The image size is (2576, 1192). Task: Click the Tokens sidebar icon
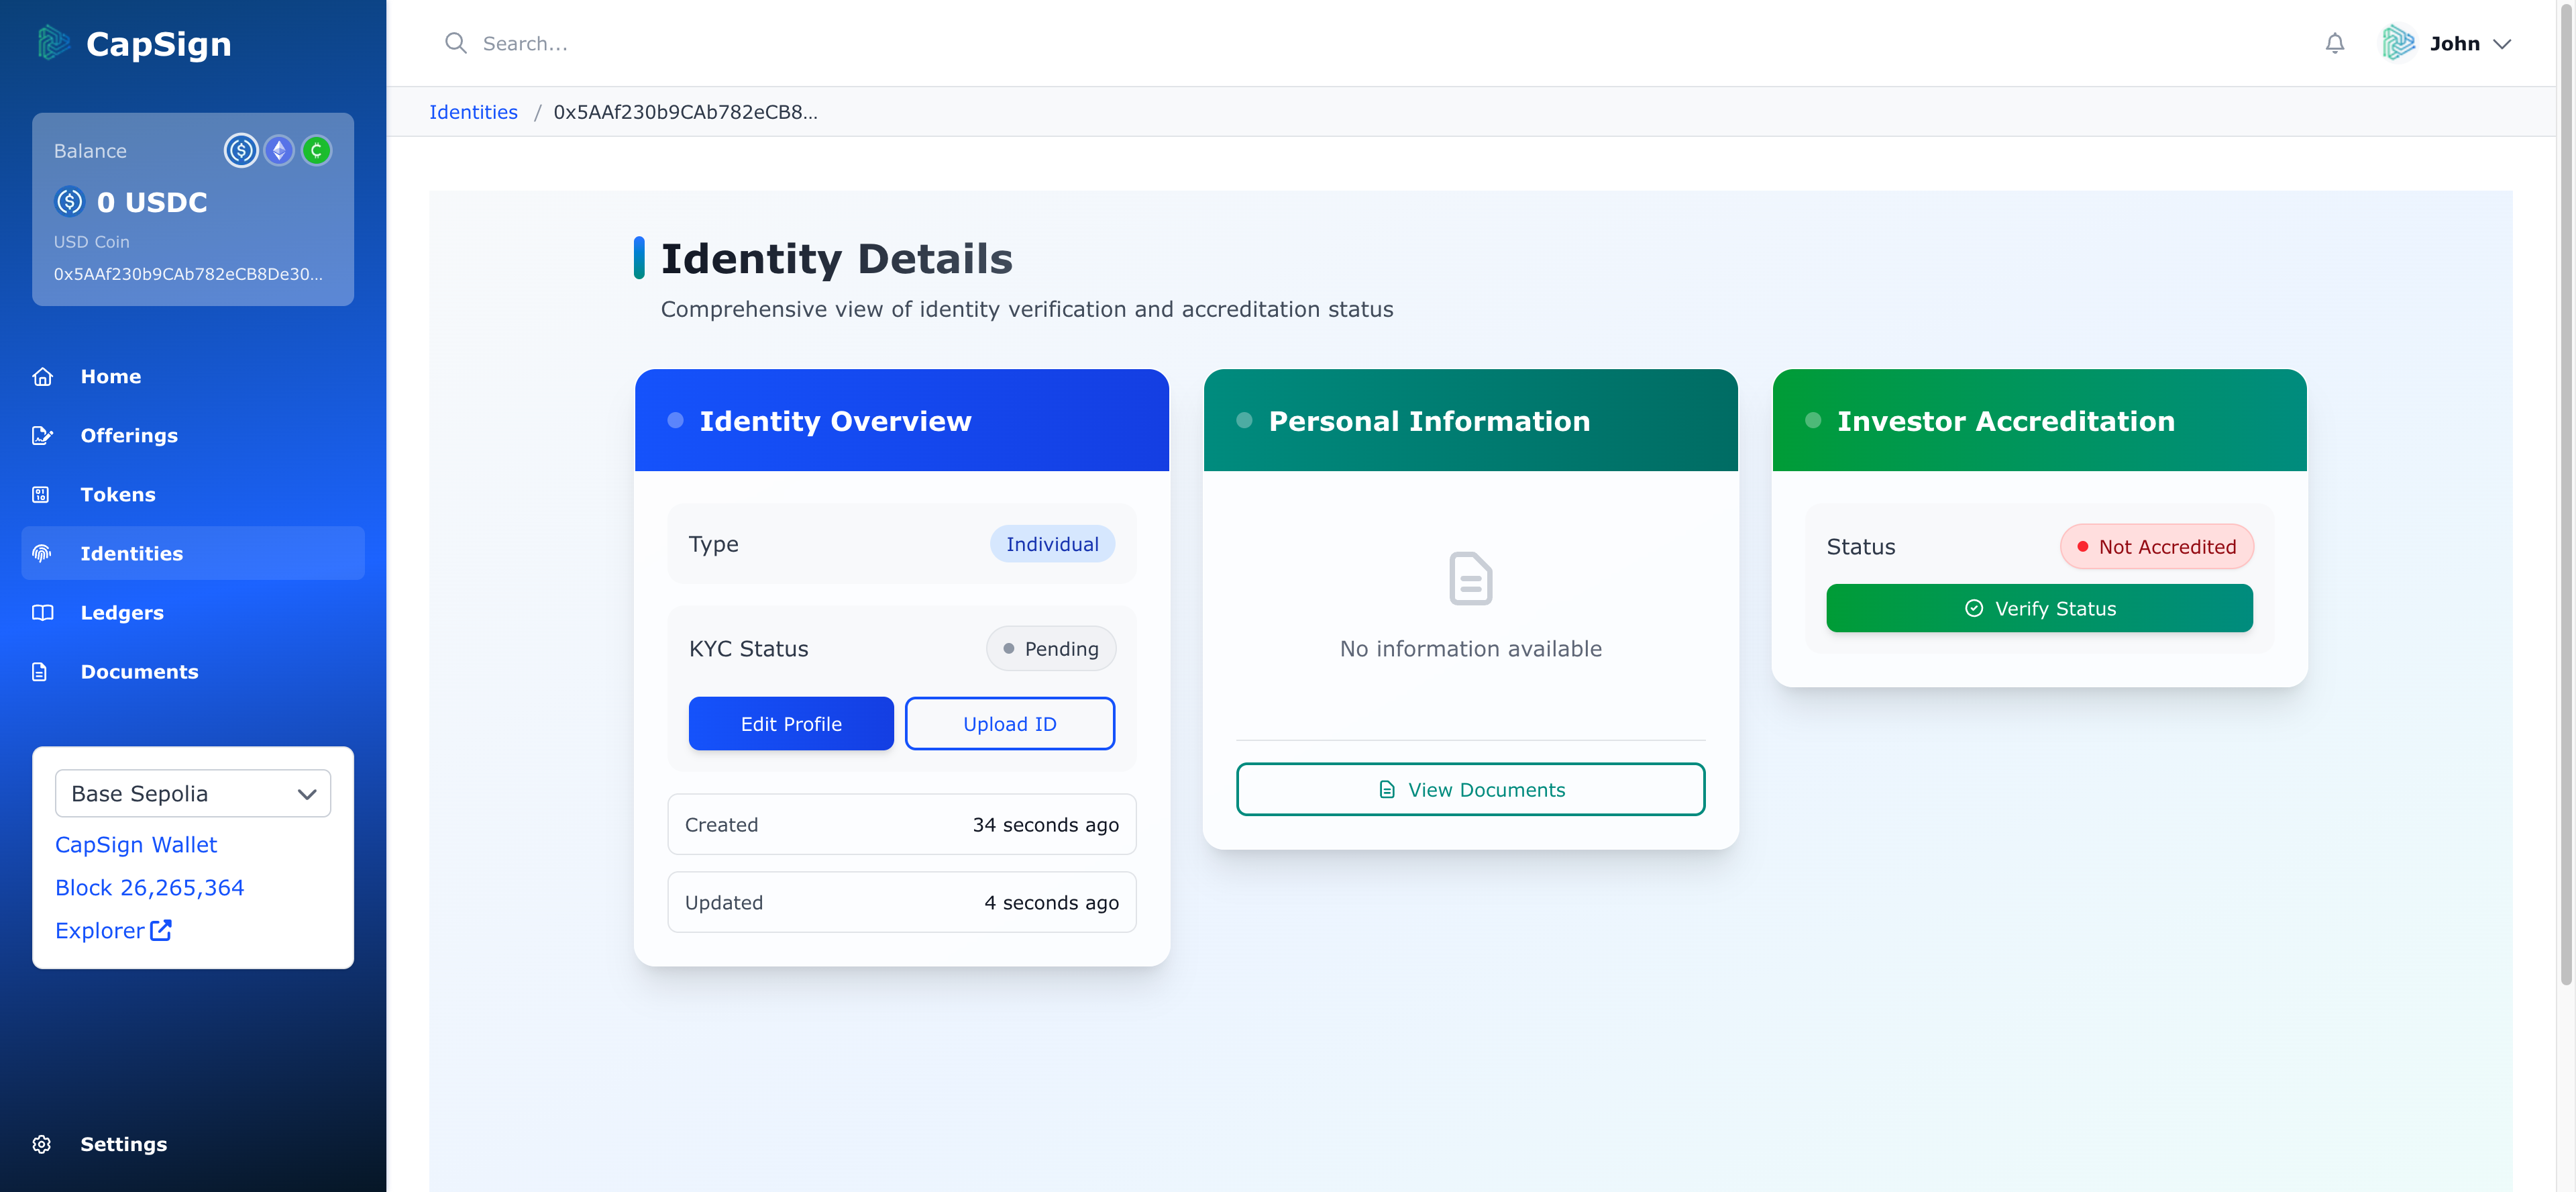[x=41, y=495]
